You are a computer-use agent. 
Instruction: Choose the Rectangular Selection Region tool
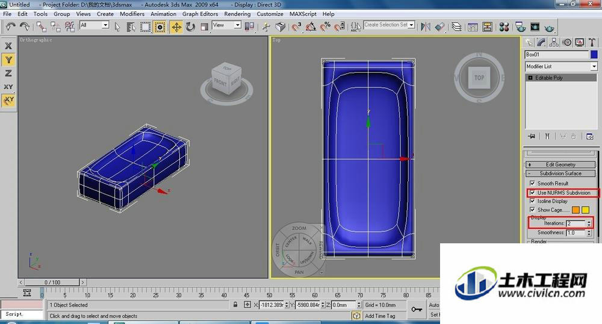click(145, 27)
